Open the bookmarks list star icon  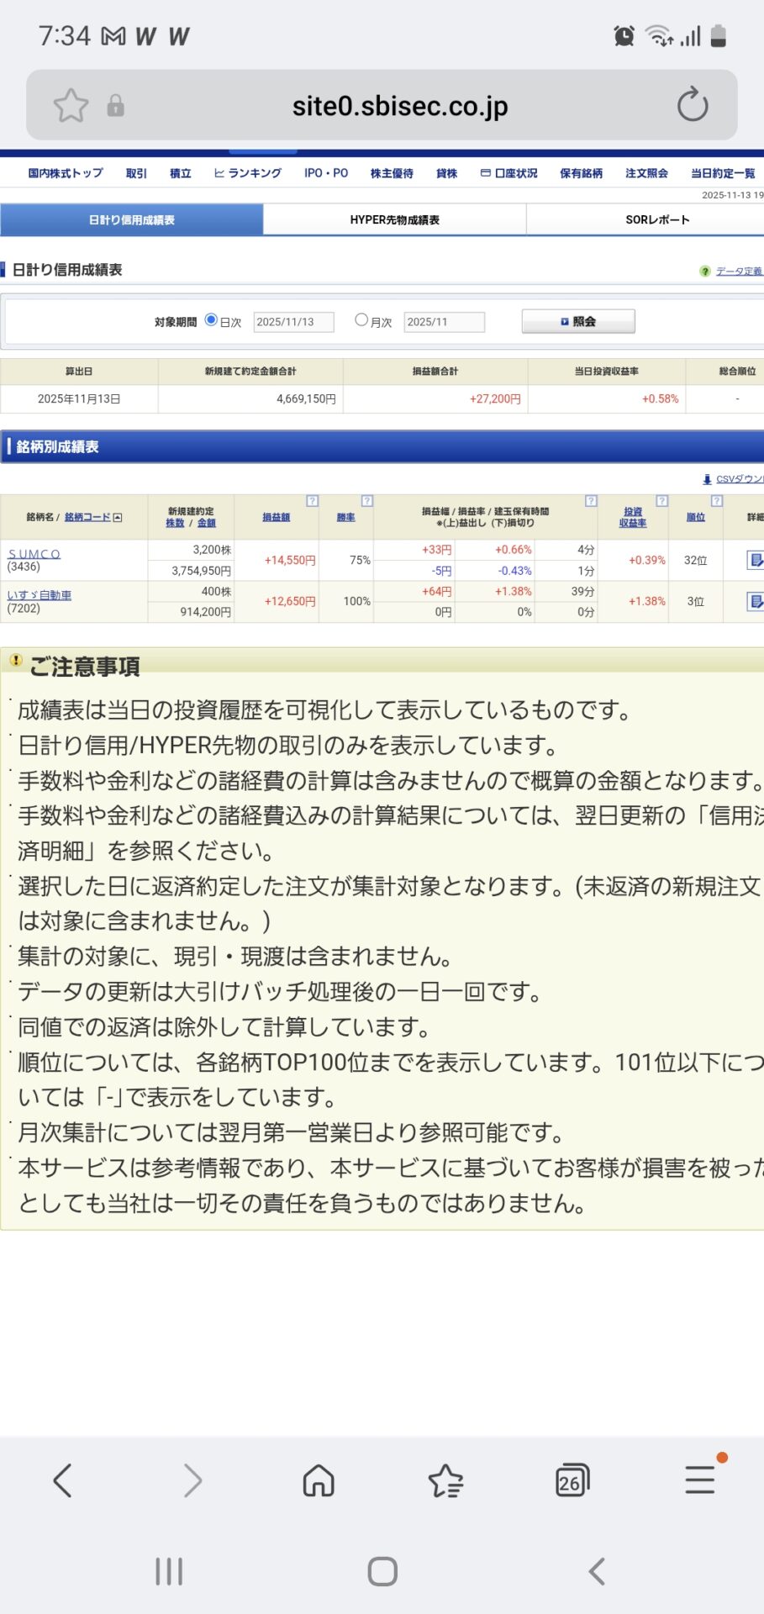(445, 1480)
